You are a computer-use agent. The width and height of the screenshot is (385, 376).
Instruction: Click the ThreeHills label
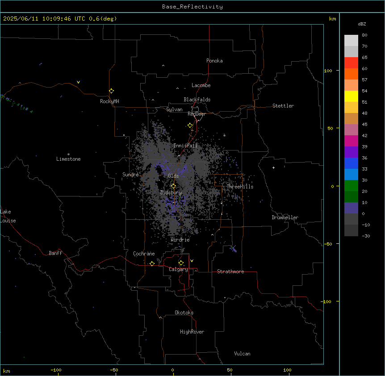pyautogui.click(x=240, y=187)
